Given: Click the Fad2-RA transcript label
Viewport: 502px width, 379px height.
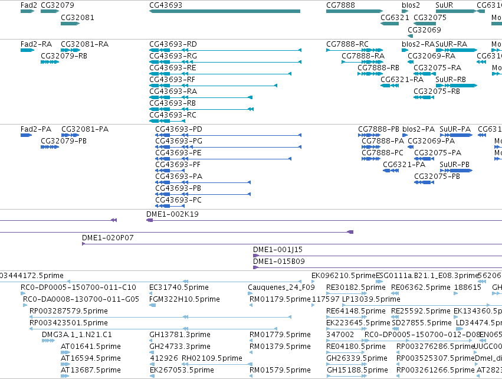Looking at the screenshot, I should click(36, 44).
